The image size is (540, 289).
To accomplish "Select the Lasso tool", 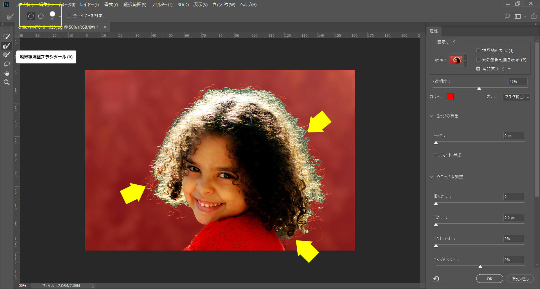I will click(x=6, y=64).
